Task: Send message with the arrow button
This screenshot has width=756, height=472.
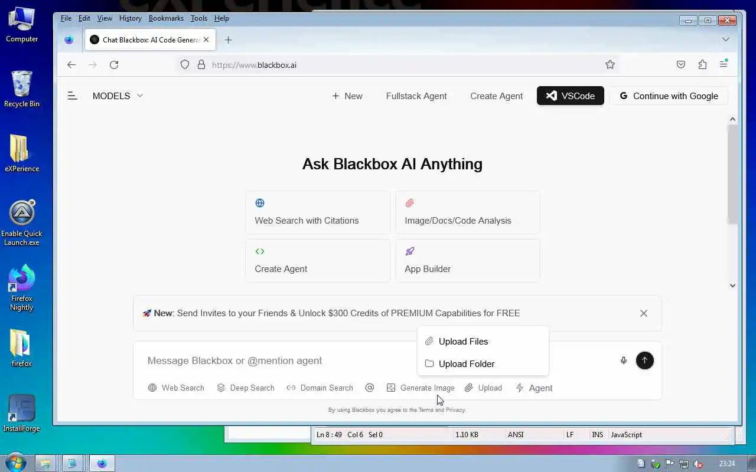Action: [644, 360]
